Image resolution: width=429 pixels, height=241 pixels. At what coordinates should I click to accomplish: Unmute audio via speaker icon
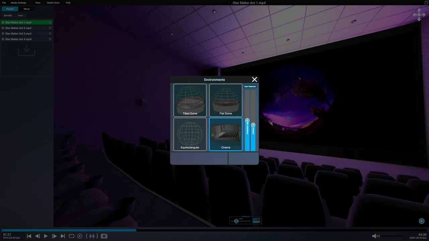pos(376,236)
